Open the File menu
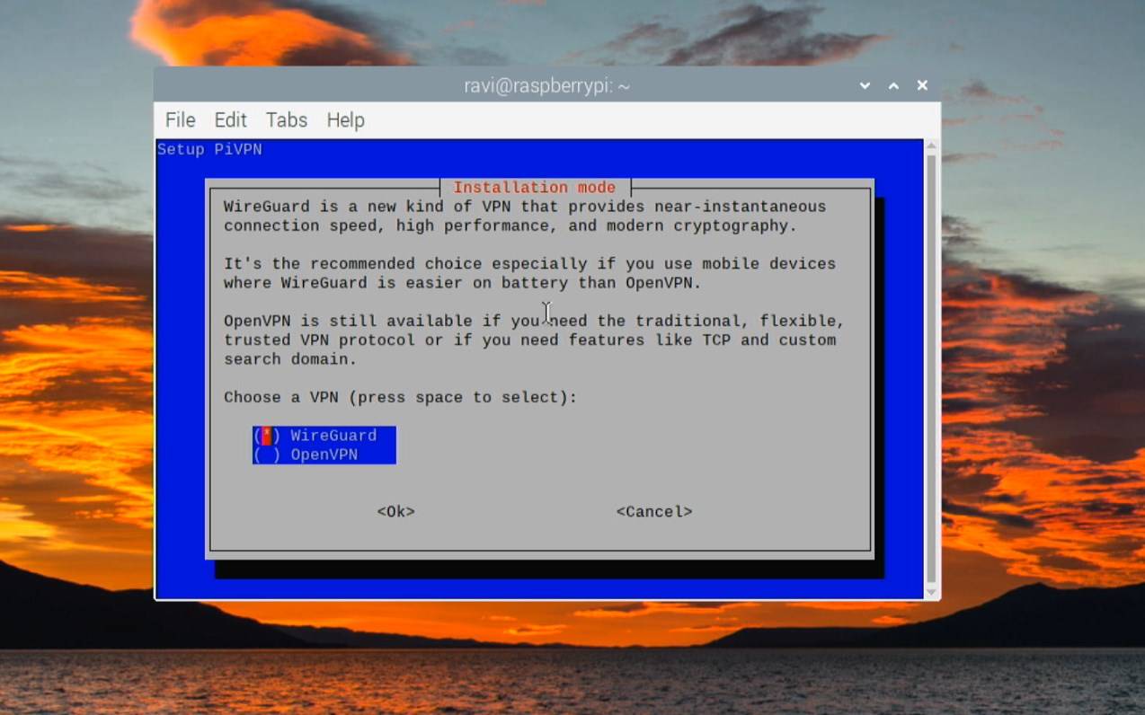The width and height of the screenshot is (1145, 715). click(x=180, y=119)
